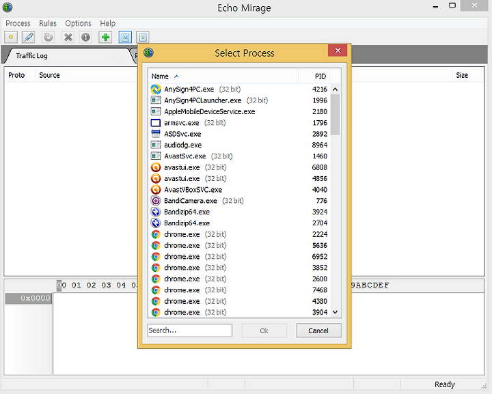Click PID value 1996
Screen dimensions: 492x394
(x=320, y=100)
